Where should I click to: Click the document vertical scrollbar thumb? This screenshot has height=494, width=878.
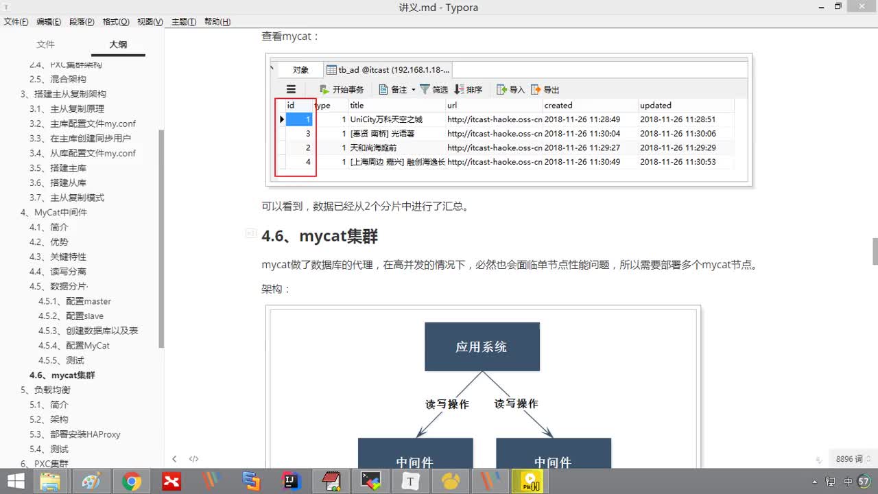(875, 251)
